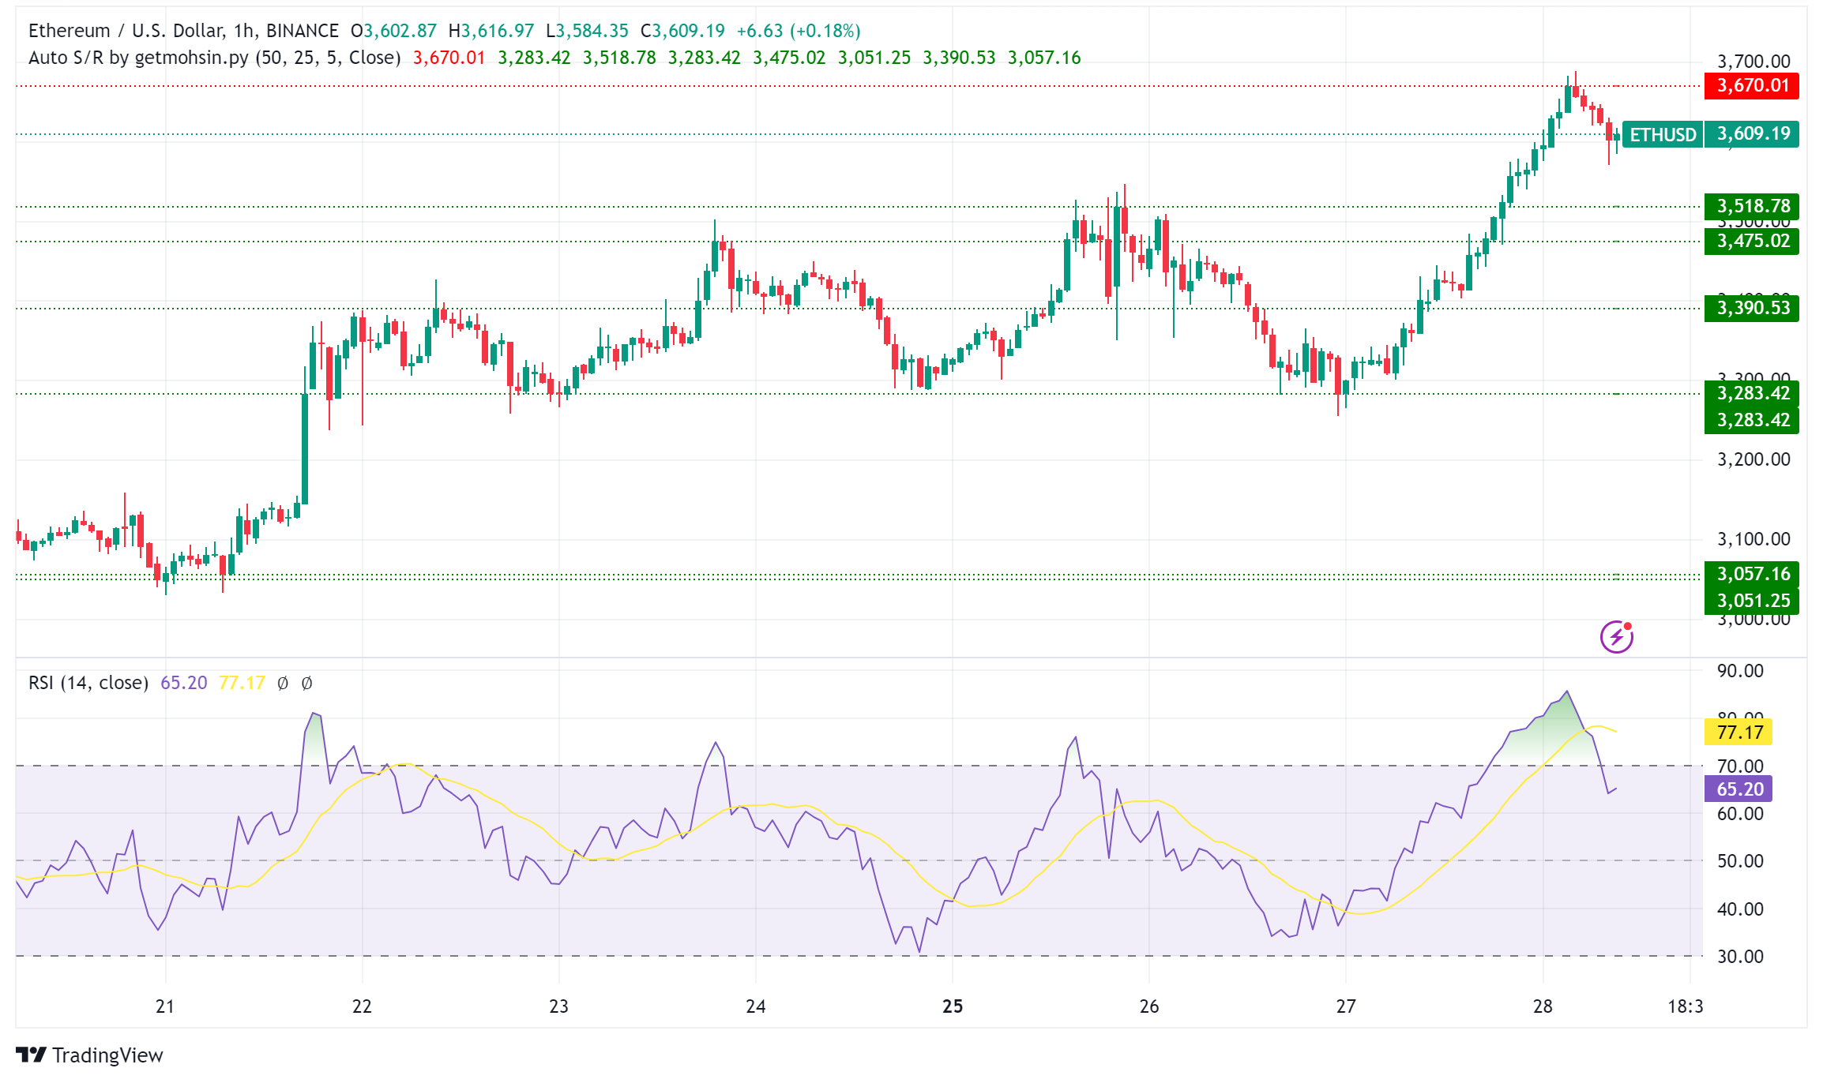Click the close price value C3,609.19
The image size is (1823, 1083).
coord(682,31)
